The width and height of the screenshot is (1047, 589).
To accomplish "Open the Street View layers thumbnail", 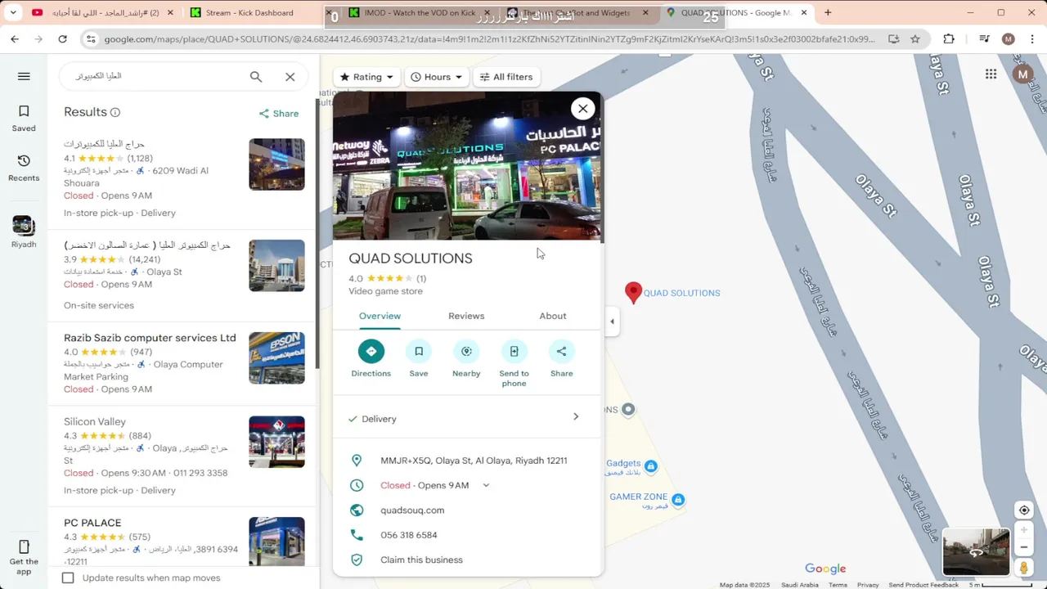I will [976, 552].
